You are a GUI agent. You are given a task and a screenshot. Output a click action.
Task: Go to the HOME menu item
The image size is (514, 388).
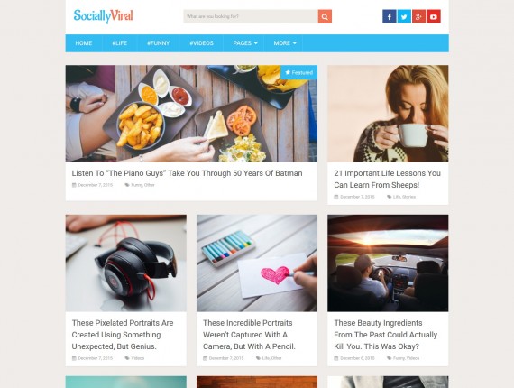point(84,43)
